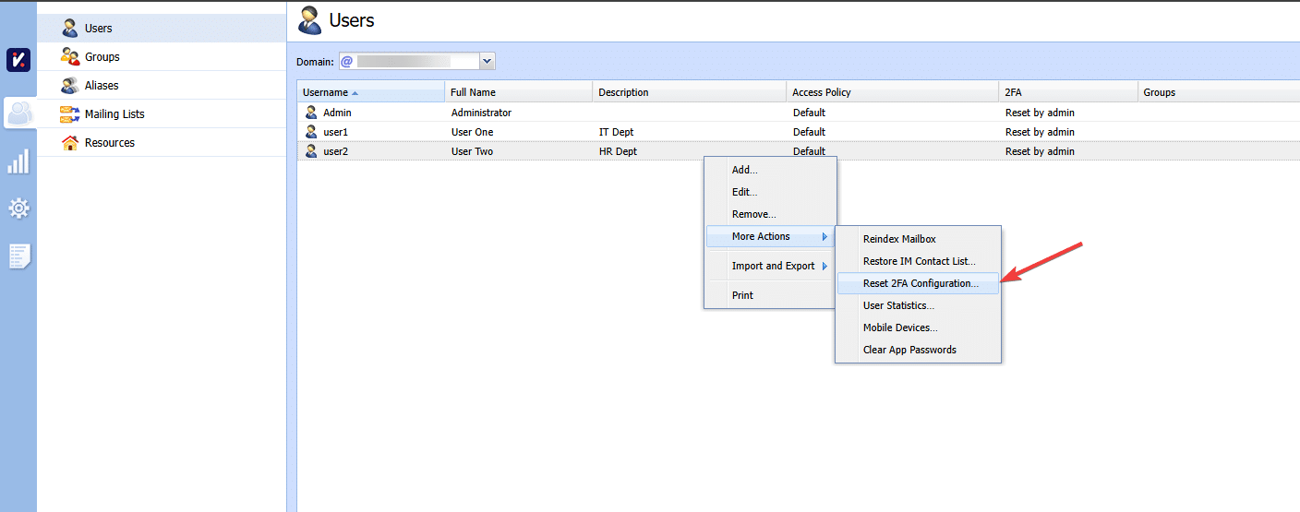Click the Groups icon in sidebar

point(70,57)
